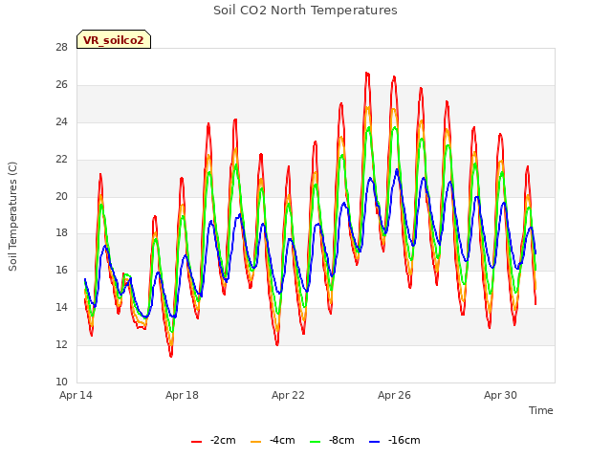Click the blue -16cm legend color swatch
This screenshot has width=612, height=459.
pyautogui.click(x=374, y=442)
